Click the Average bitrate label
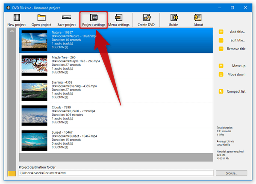256x184 pixels. (x=225, y=141)
